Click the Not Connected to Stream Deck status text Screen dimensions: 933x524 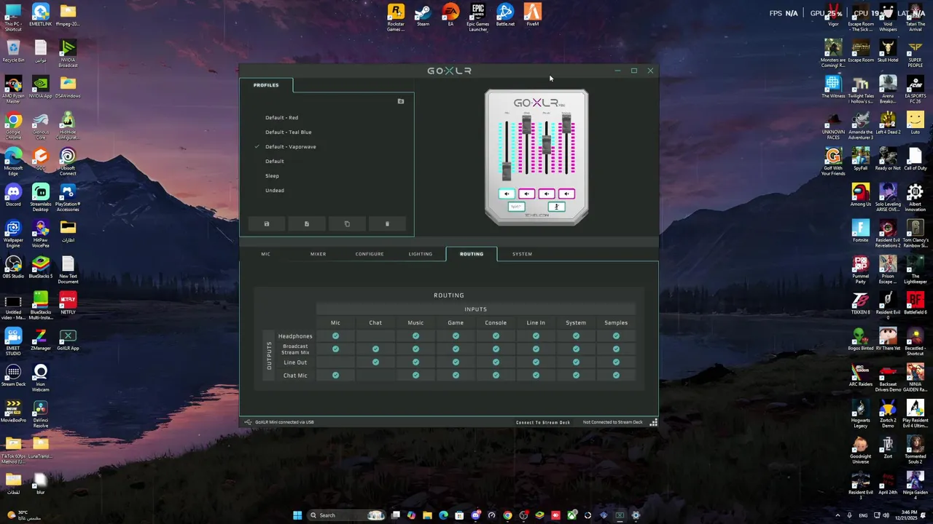[x=613, y=422]
